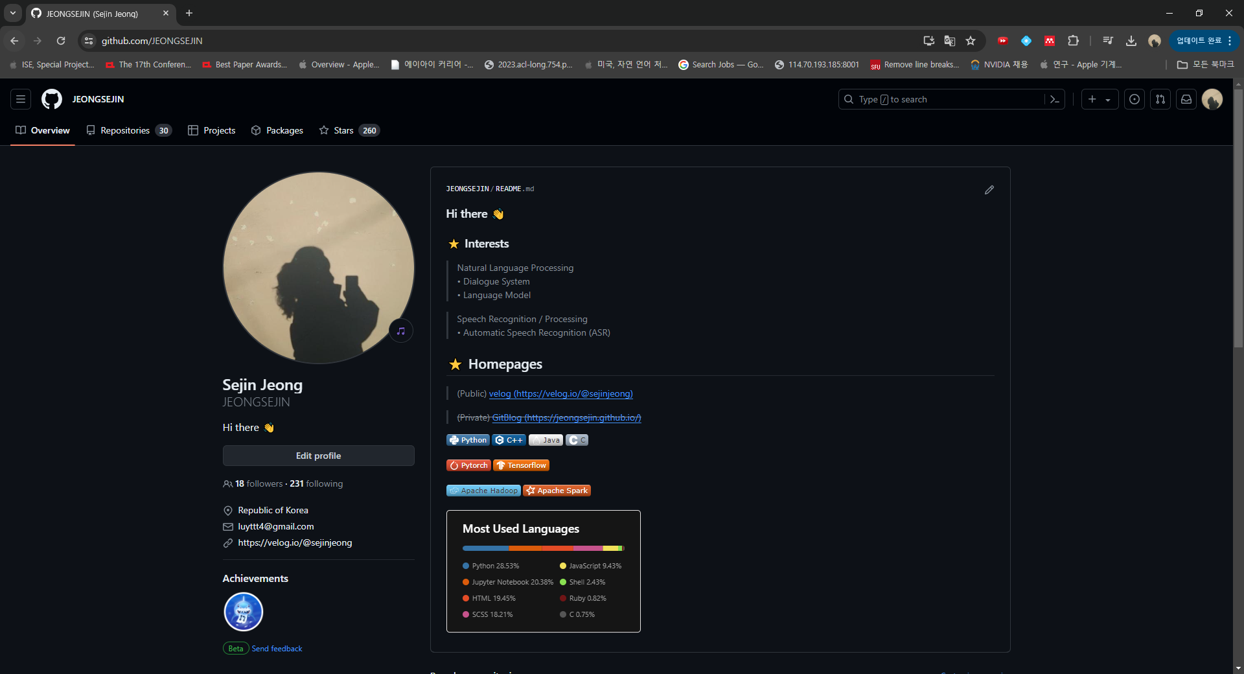Open the 'Search Jobs — Go...' bookmark
This screenshot has height=674, width=1244.
pyautogui.click(x=721, y=65)
